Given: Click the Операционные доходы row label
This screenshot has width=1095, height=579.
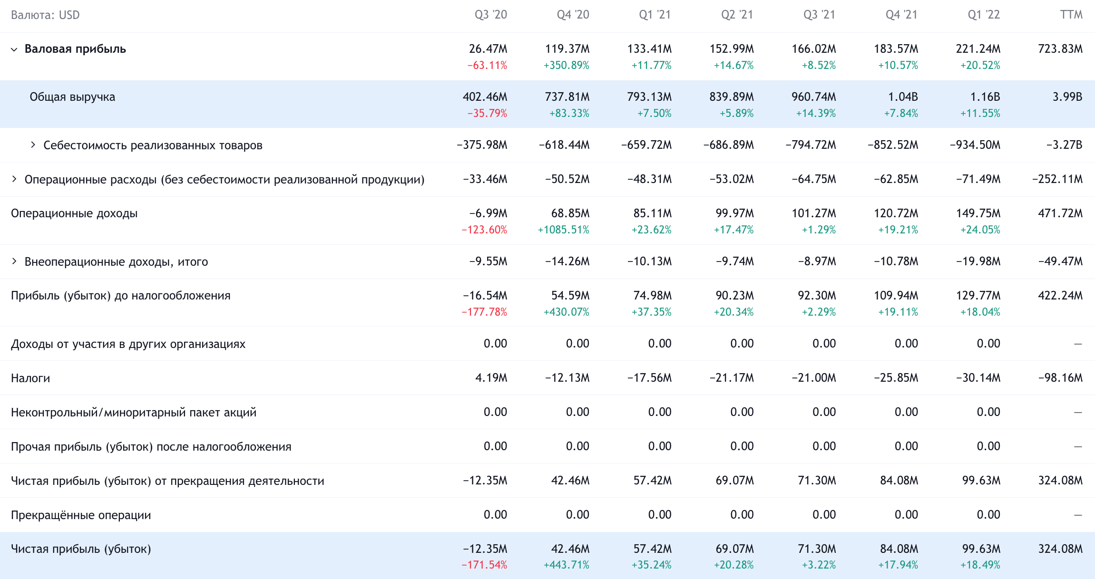Looking at the screenshot, I should (x=74, y=213).
